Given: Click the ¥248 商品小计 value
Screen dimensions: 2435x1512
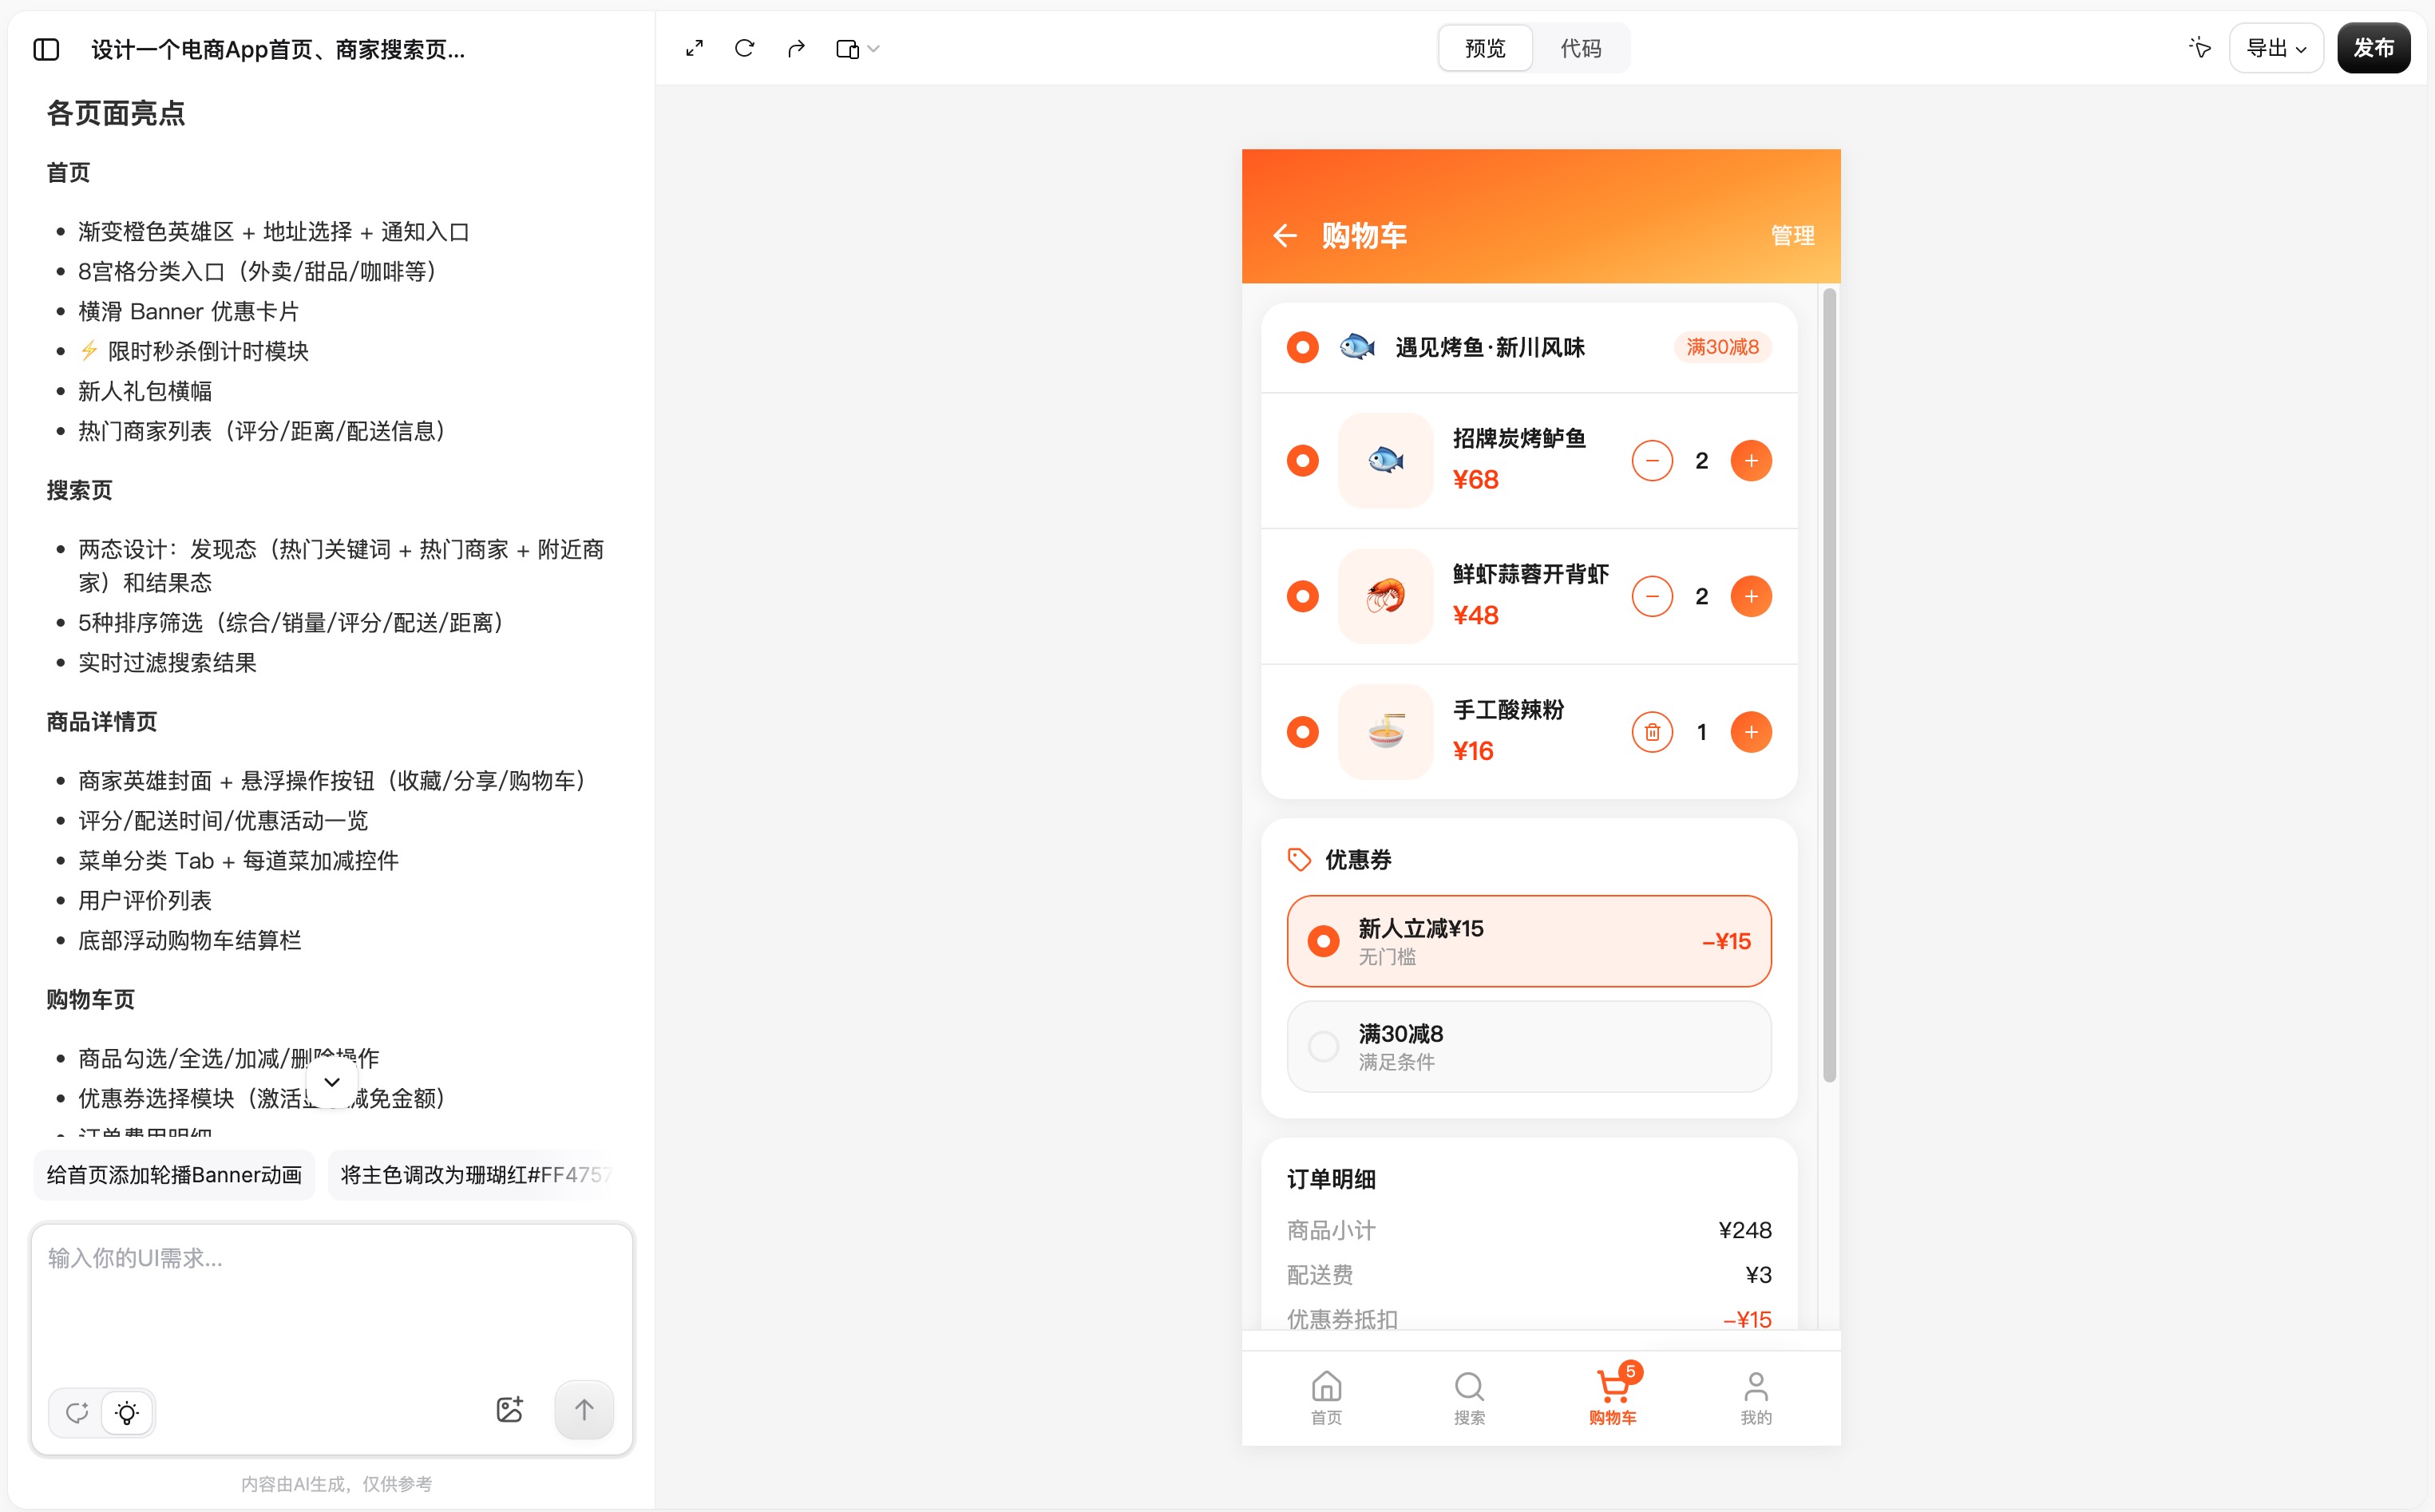Looking at the screenshot, I should pyautogui.click(x=1745, y=1230).
